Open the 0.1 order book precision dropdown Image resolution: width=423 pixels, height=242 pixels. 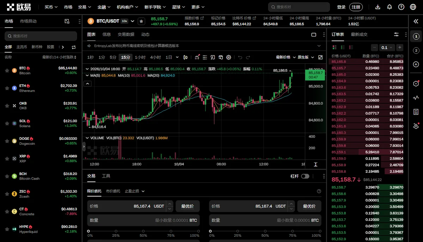(387, 47)
